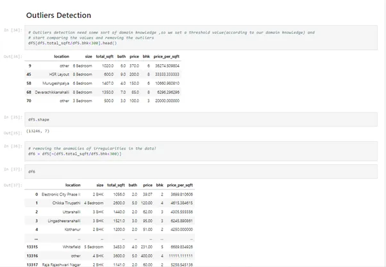Click the In [37] prompt label
The width and height of the screenshot is (386, 267).
[x=13, y=169]
